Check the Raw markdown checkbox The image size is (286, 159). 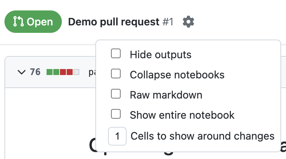[116, 94]
